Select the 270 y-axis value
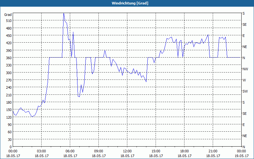The width and height of the screenshot is (254, 159). pyautogui.click(x=9, y=80)
